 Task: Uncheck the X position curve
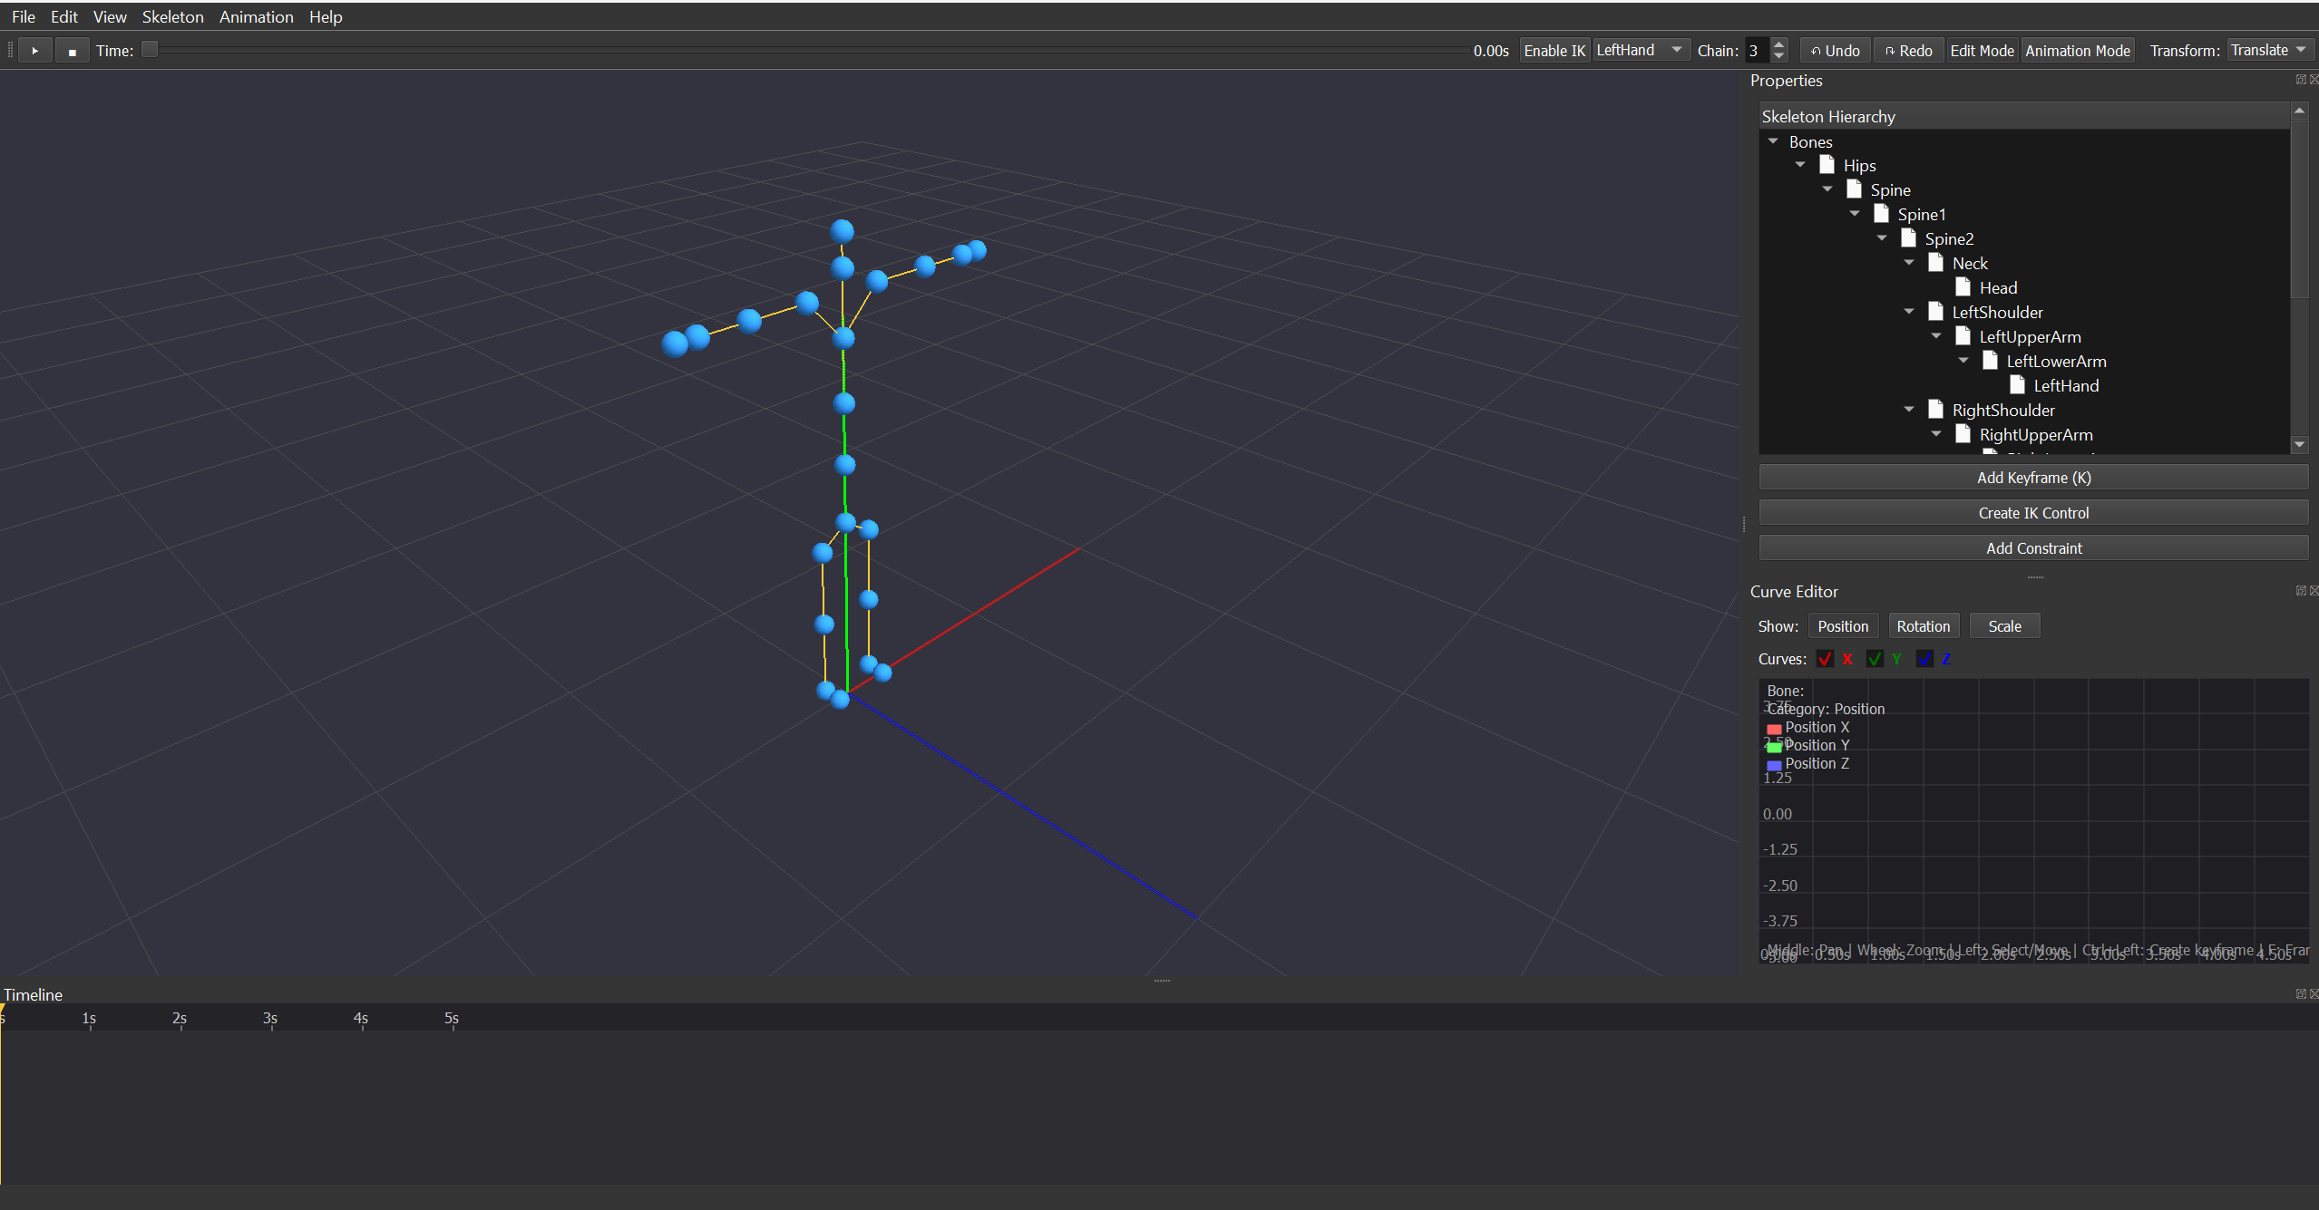coord(1826,658)
